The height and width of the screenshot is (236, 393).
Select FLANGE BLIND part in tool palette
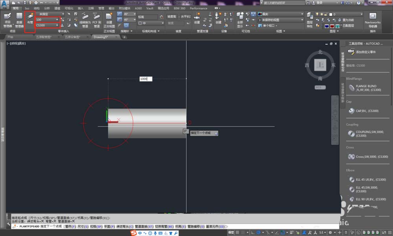(367, 88)
